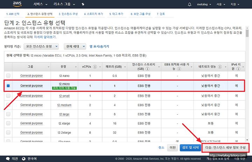Click the pin star shortcut icon

[x=83, y=4]
